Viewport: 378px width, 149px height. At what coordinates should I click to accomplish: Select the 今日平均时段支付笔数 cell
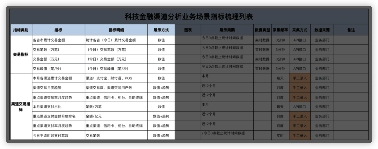pos(58,135)
